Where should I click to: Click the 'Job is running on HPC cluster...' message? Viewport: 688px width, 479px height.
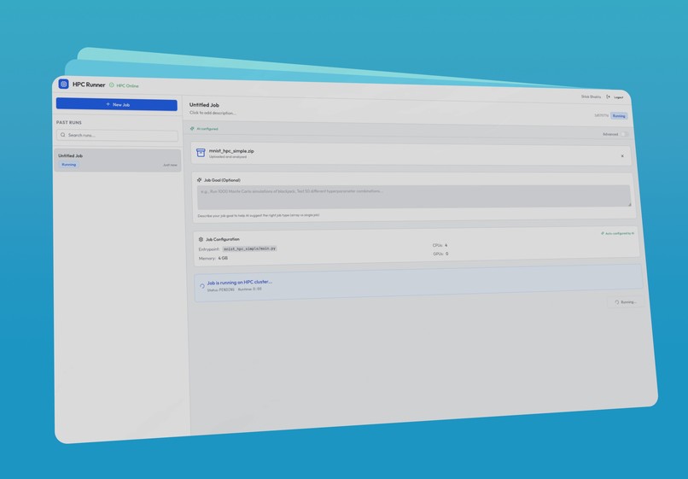tap(240, 283)
